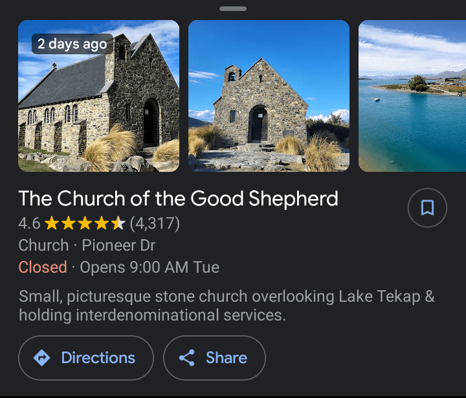
Task: Click the Pioneer Dr address text
Action: pos(118,246)
